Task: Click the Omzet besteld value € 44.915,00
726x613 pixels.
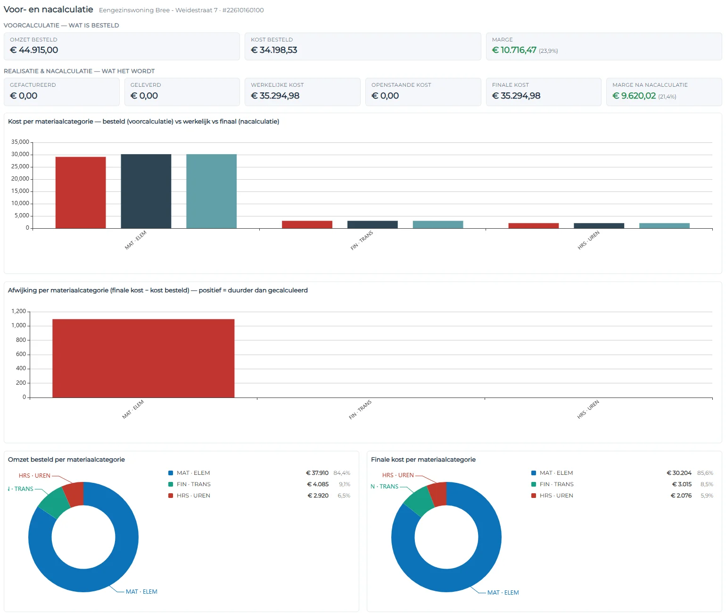Action: 34,50
